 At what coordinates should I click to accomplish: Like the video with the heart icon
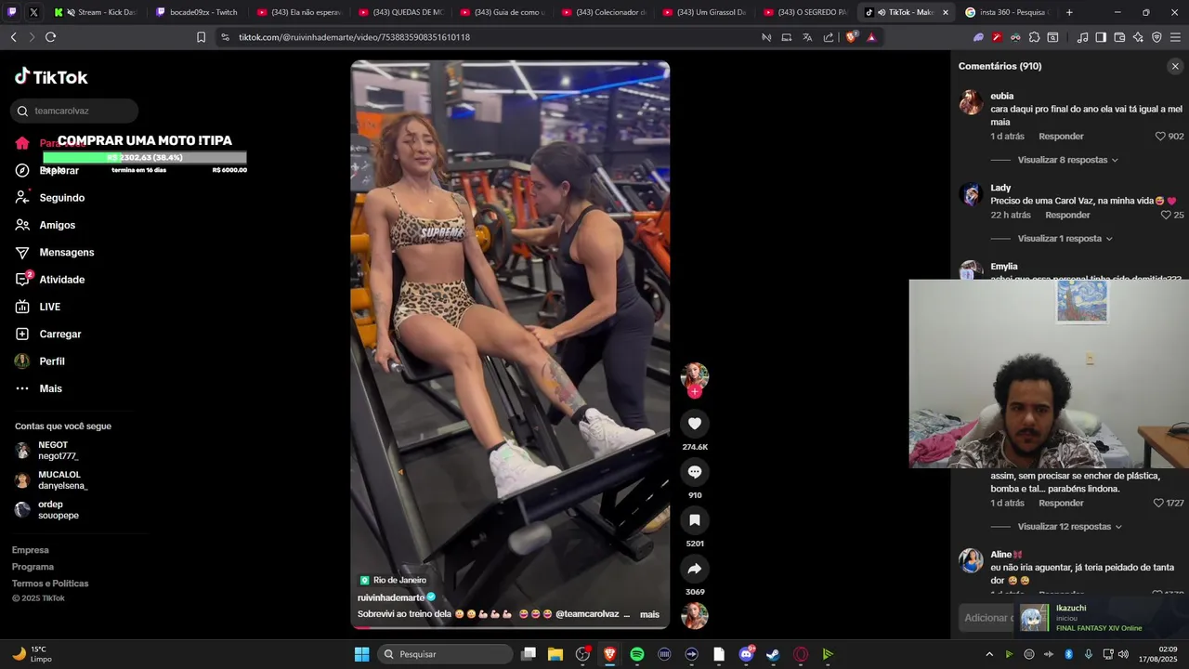point(694,424)
